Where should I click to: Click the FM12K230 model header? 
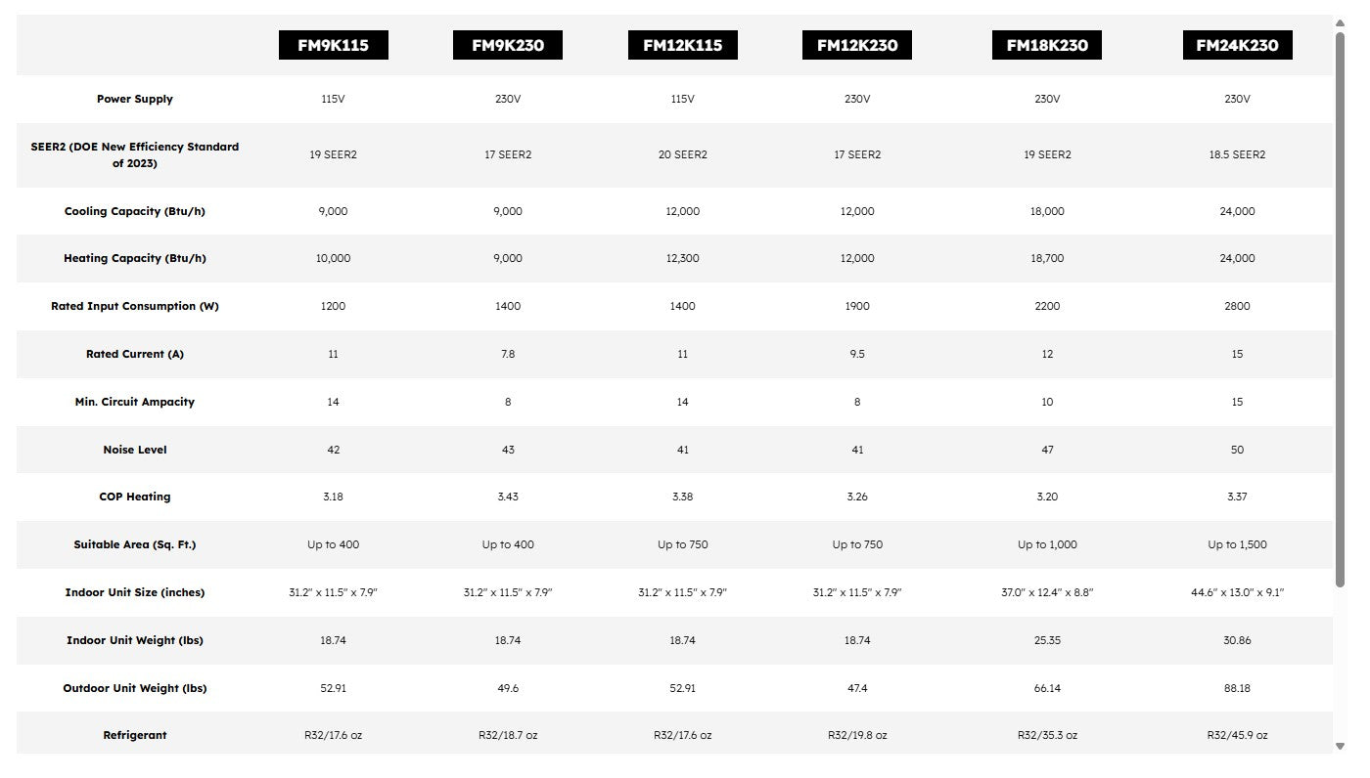click(857, 45)
